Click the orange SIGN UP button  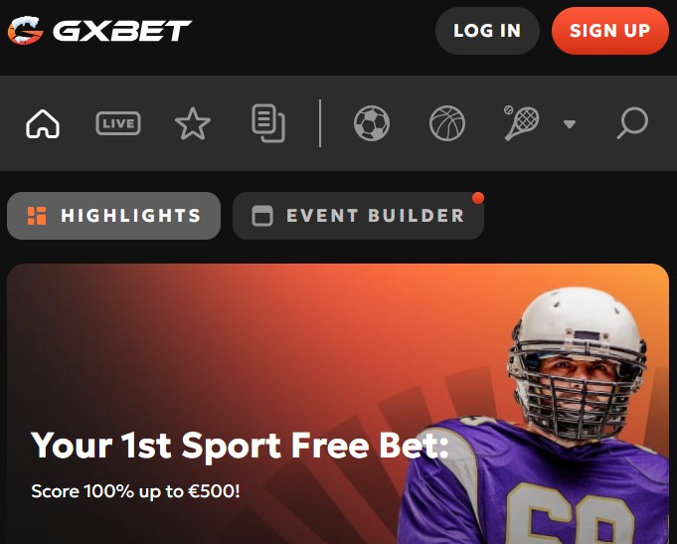click(x=610, y=31)
